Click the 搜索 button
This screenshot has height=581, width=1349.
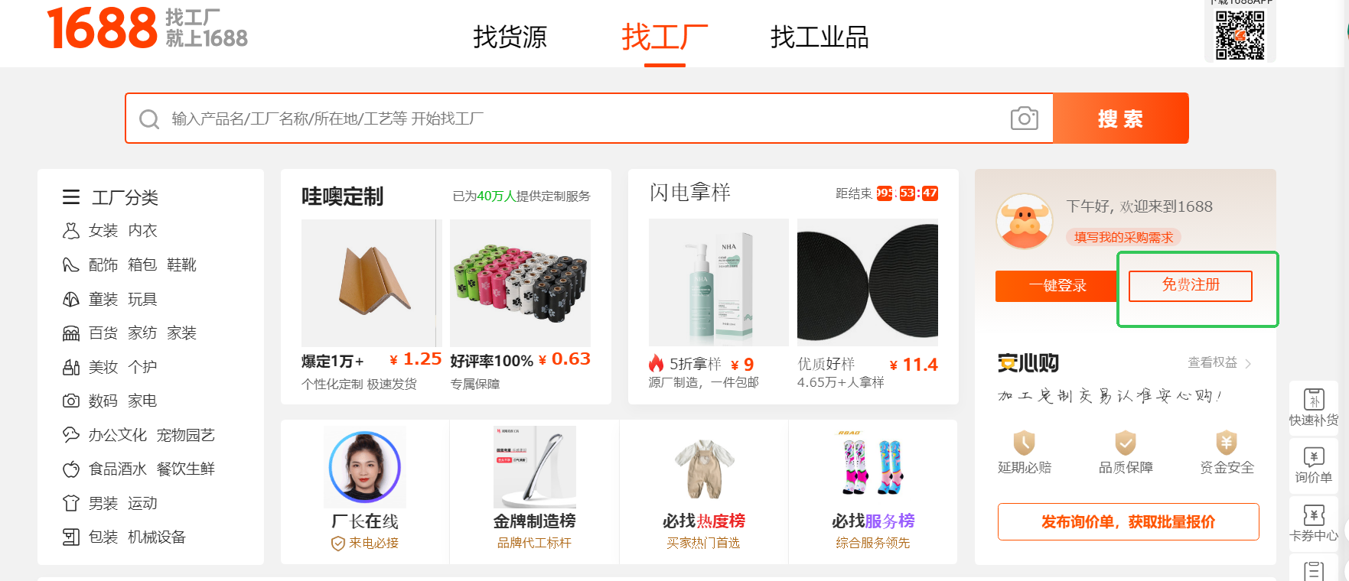pyautogui.click(x=1121, y=118)
